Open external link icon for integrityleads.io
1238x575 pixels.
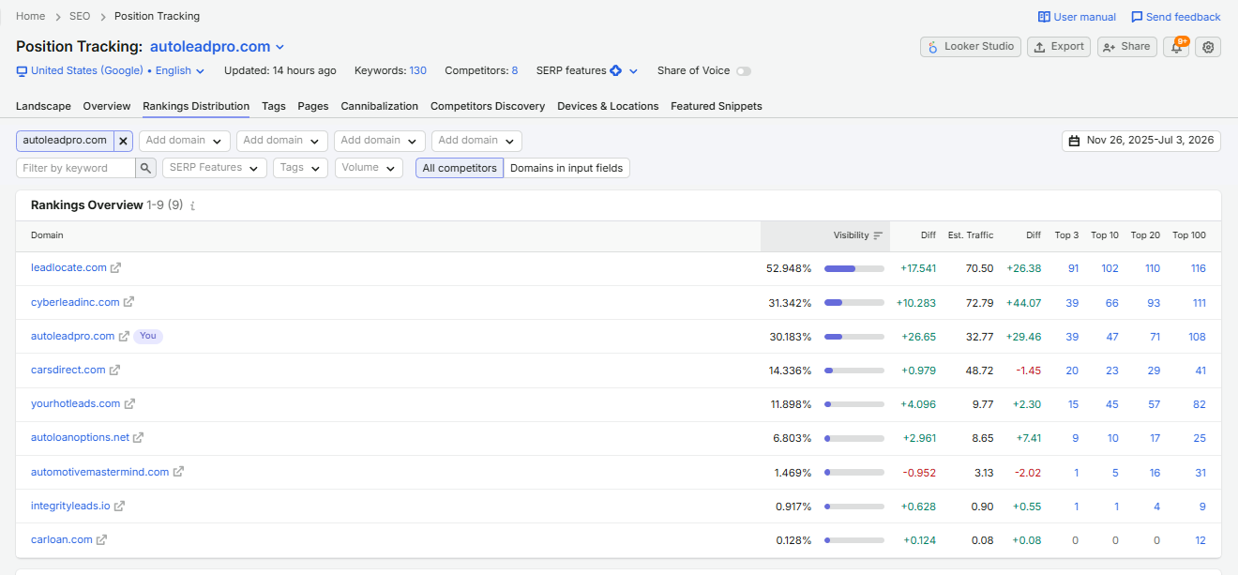click(120, 506)
